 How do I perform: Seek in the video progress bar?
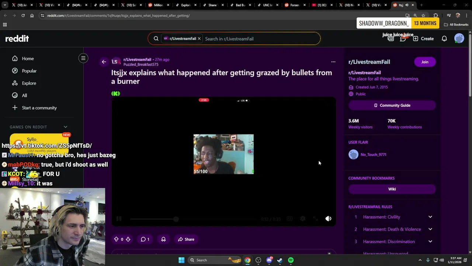(193, 219)
